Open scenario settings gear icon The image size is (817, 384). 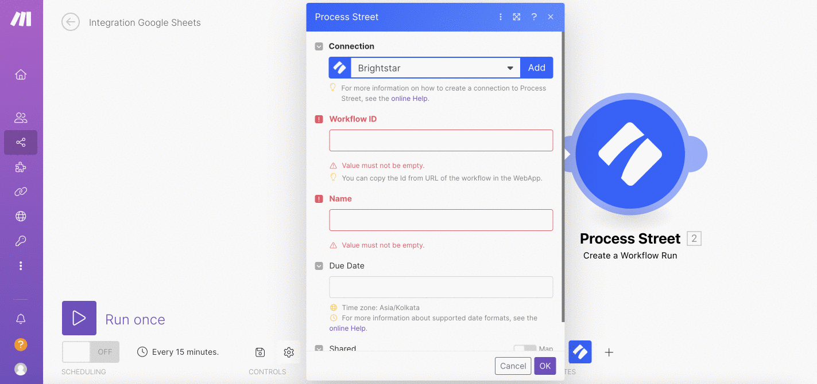pyautogui.click(x=289, y=352)
